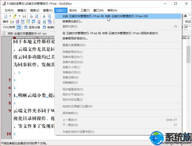
Task: Click the third plugin icon with lines
Action: 23,22
